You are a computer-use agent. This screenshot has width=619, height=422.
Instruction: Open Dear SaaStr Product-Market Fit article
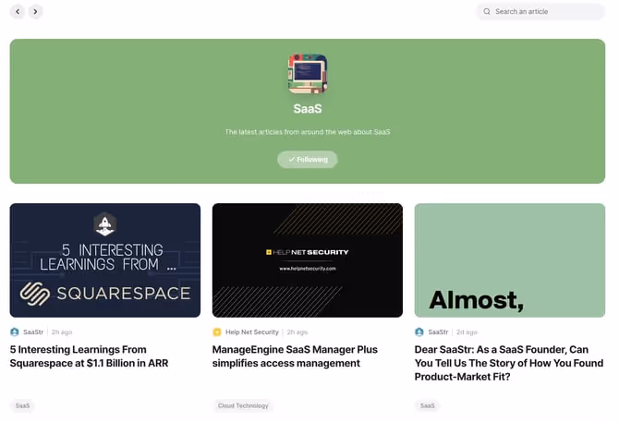pyautogui.click(x=509, y=363)
